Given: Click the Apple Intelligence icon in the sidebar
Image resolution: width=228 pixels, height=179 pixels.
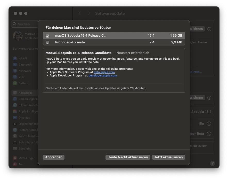Looking at the screenshot, I should pyautogui.click(x=15, y=111).
